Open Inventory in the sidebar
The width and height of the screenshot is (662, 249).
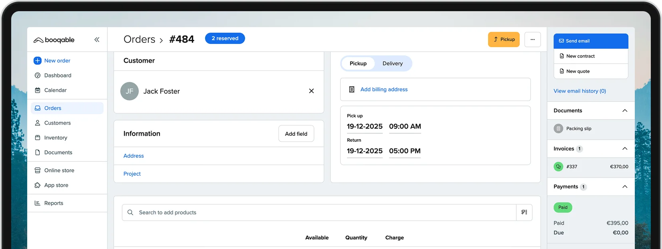56,138
